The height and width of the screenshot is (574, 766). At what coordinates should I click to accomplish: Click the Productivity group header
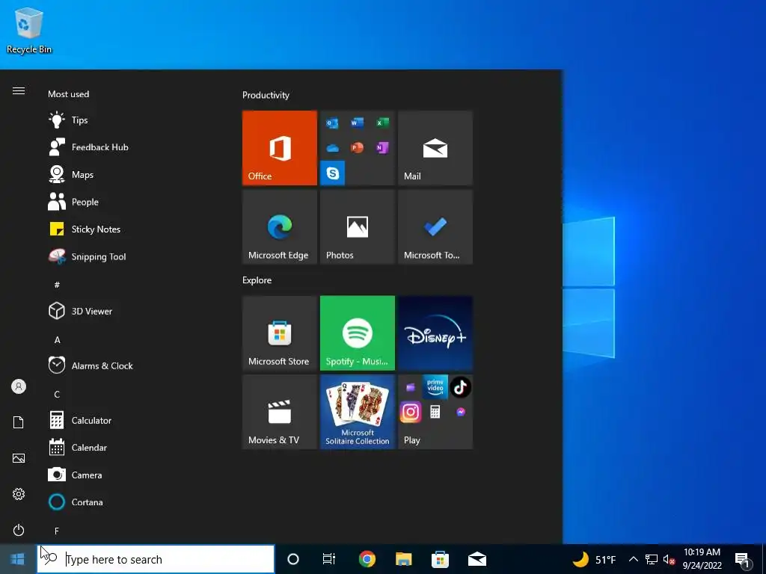[266, 95]
